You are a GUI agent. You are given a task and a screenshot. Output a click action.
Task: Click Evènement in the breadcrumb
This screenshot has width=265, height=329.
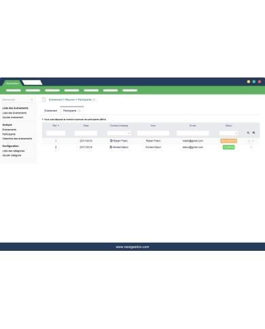(56, 100)
